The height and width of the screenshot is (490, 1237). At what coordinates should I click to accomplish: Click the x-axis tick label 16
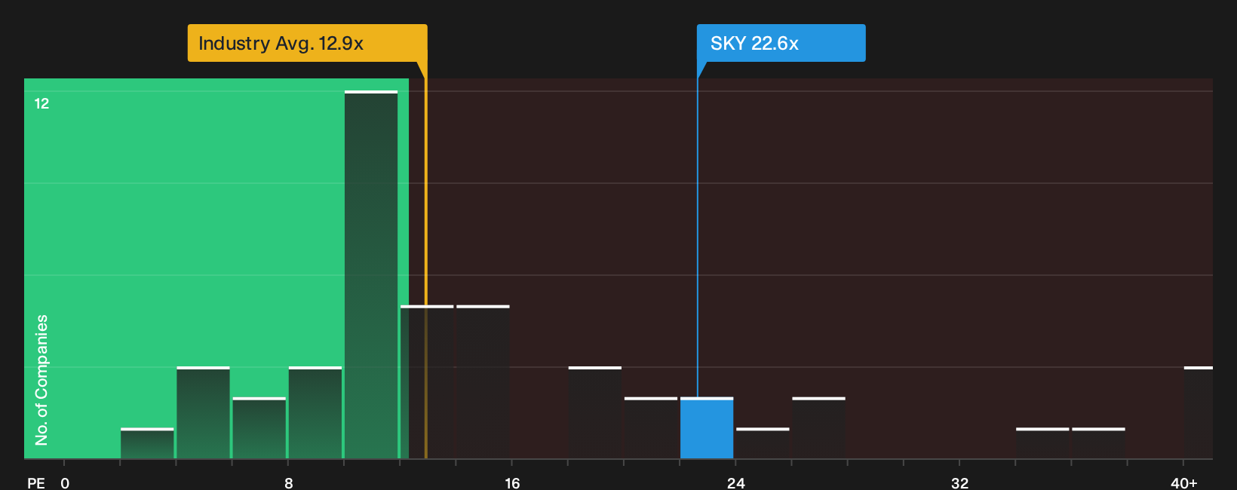[512, 483]
